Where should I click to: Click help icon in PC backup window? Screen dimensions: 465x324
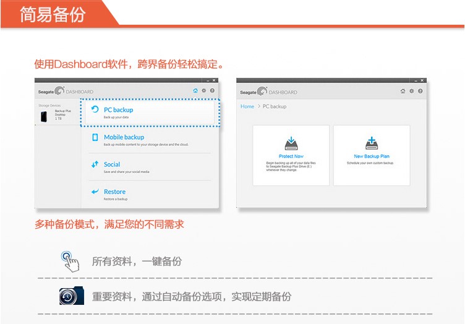pos(420,91)
